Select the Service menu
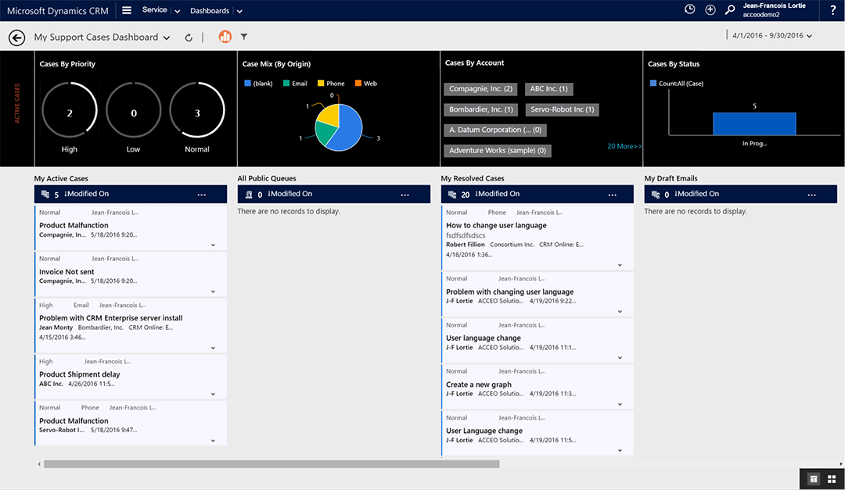Image resolution: width=845 pixels, height=490 pixels. 154,9
